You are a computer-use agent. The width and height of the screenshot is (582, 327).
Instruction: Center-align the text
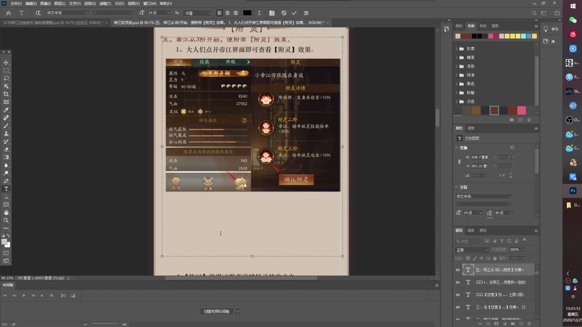[227, 13]
